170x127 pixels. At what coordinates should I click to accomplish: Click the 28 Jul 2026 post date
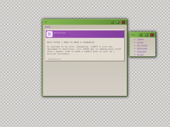62,35
